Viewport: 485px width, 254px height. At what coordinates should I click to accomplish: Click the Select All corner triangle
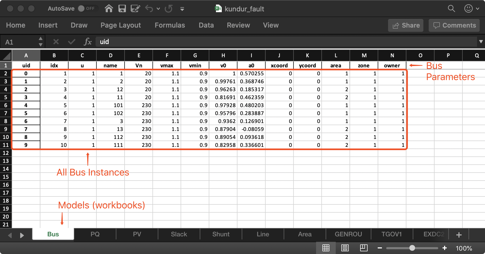(x=6, y=55)
